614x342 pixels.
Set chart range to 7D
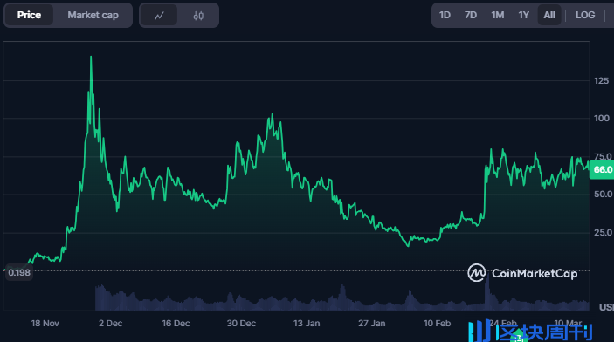tap(471, 15)
